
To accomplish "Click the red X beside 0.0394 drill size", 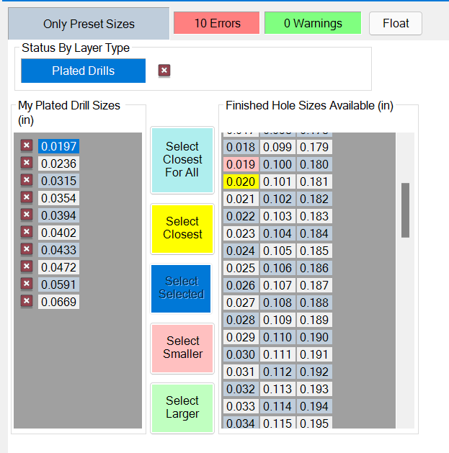I will [27, 215].
